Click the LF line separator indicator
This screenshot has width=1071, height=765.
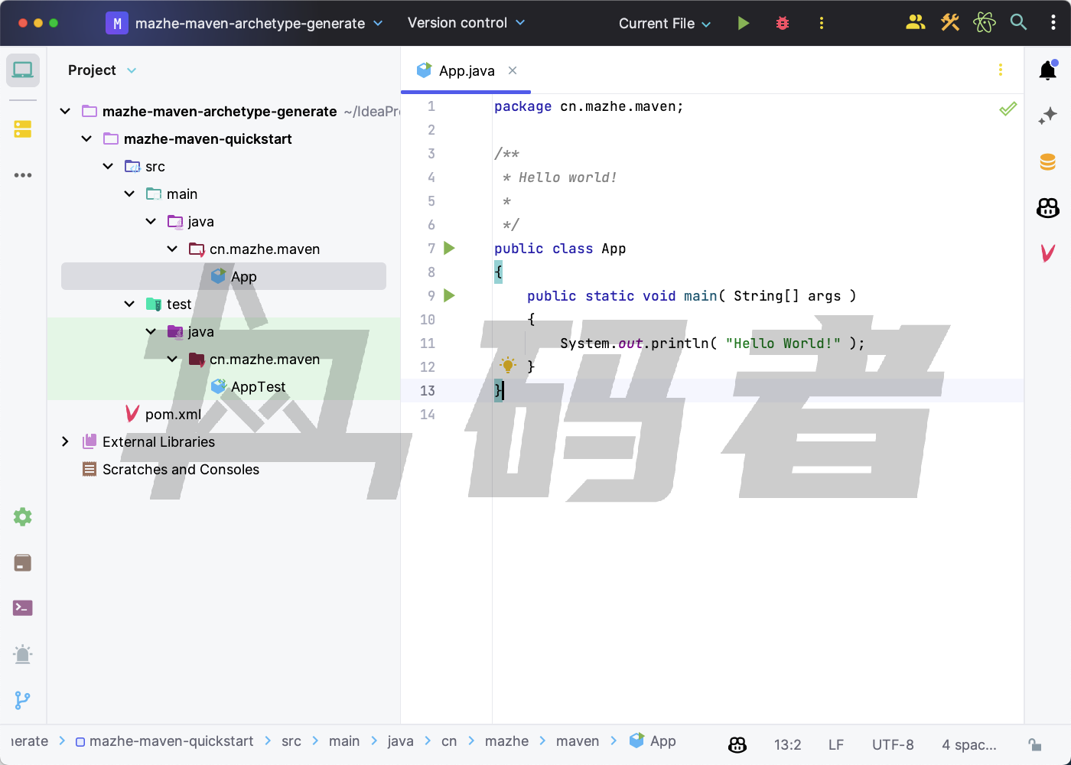click(835, 744)
